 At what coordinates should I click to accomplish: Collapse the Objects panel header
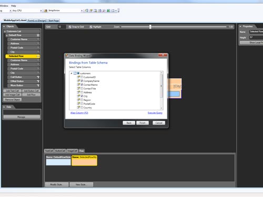(4, 26)
